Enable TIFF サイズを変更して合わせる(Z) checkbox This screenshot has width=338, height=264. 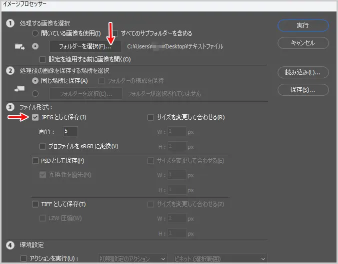(150, 204)
